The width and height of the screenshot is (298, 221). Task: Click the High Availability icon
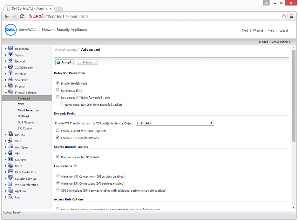[11, 172]
